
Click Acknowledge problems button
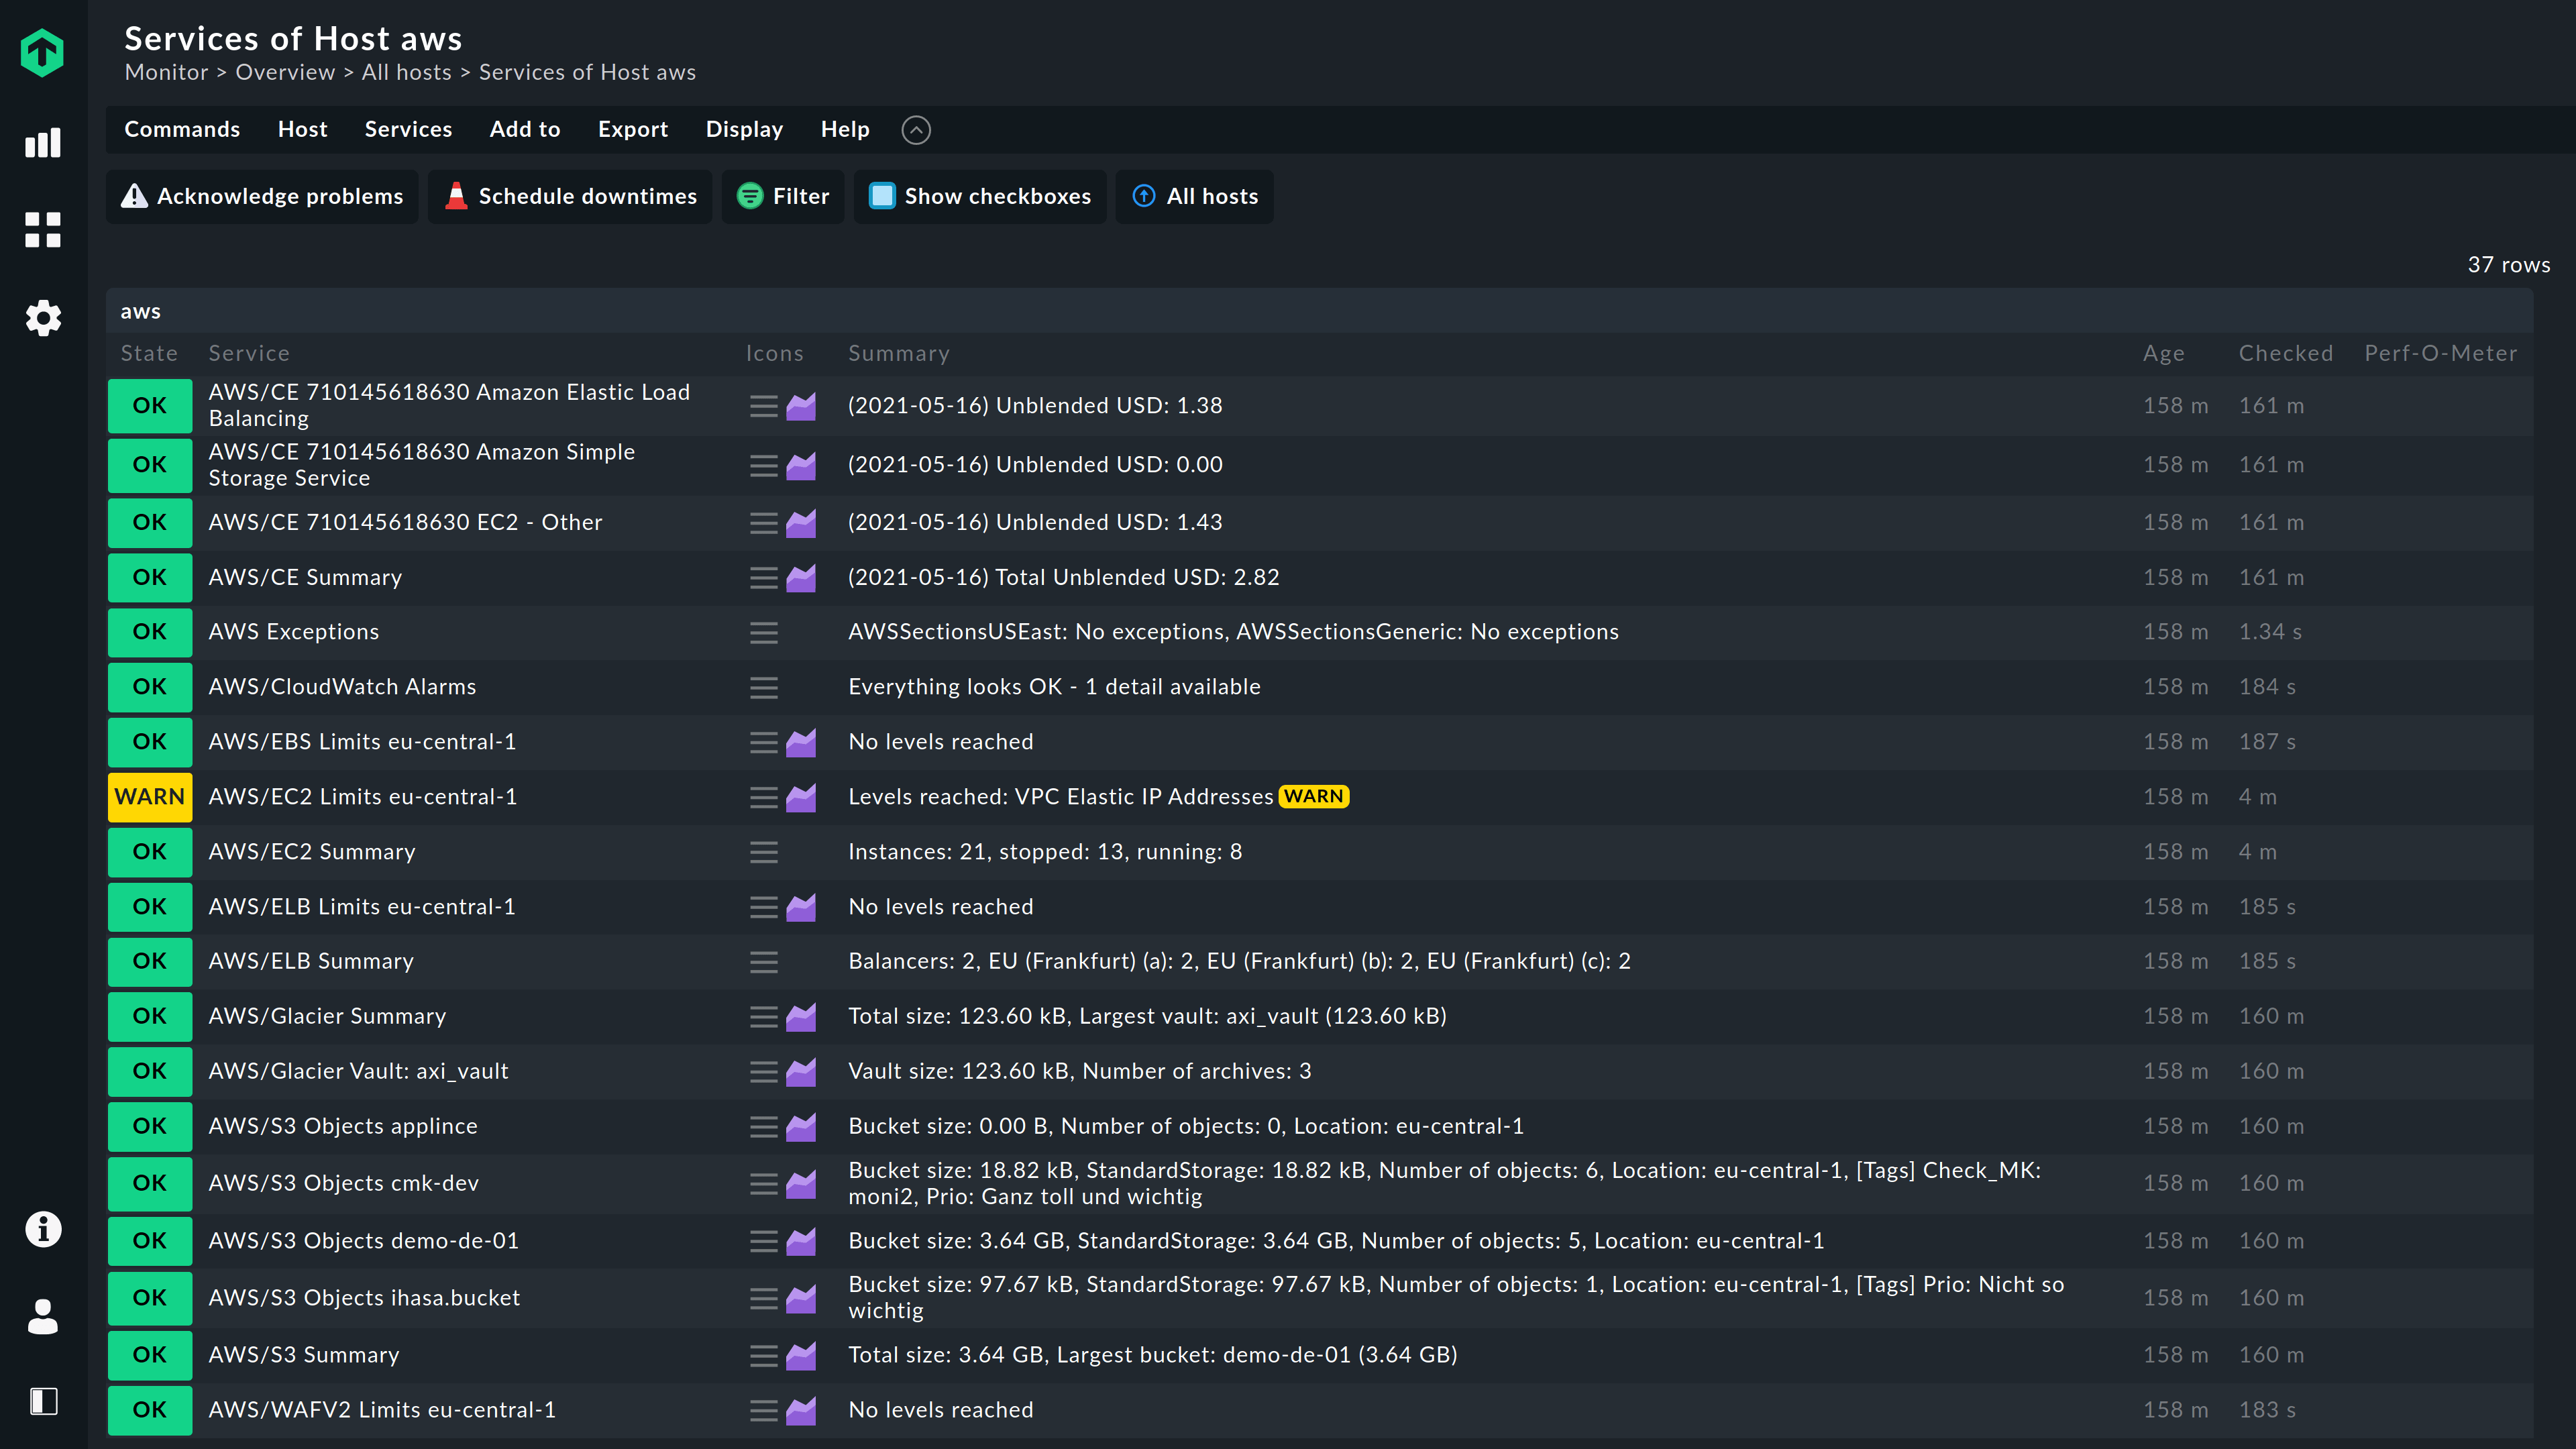click(x=262, y=196)
